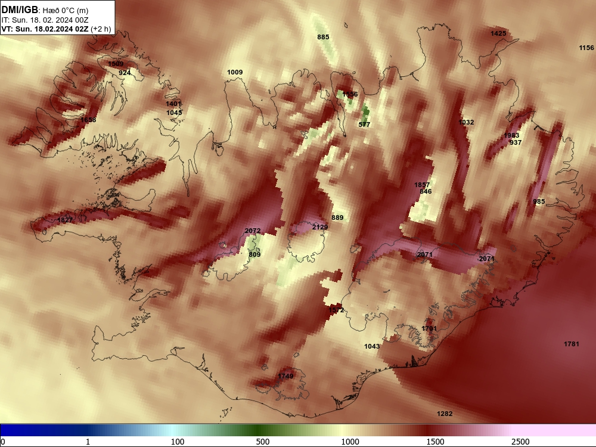Image resolution: width=596 pixels, height=447 pixels.
Task: Click the map value 1781
Action: [572, 344]
